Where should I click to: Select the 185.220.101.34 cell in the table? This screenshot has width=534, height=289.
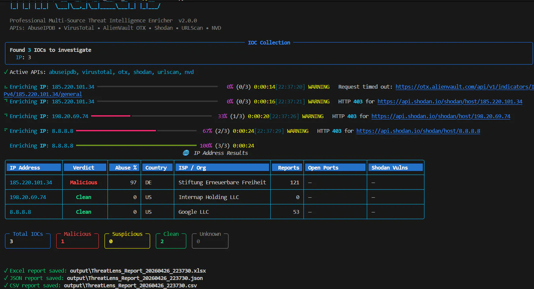click(x=31, y=182)
